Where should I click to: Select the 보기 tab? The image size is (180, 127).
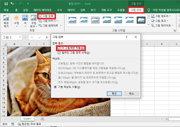[x=93, y=10]
